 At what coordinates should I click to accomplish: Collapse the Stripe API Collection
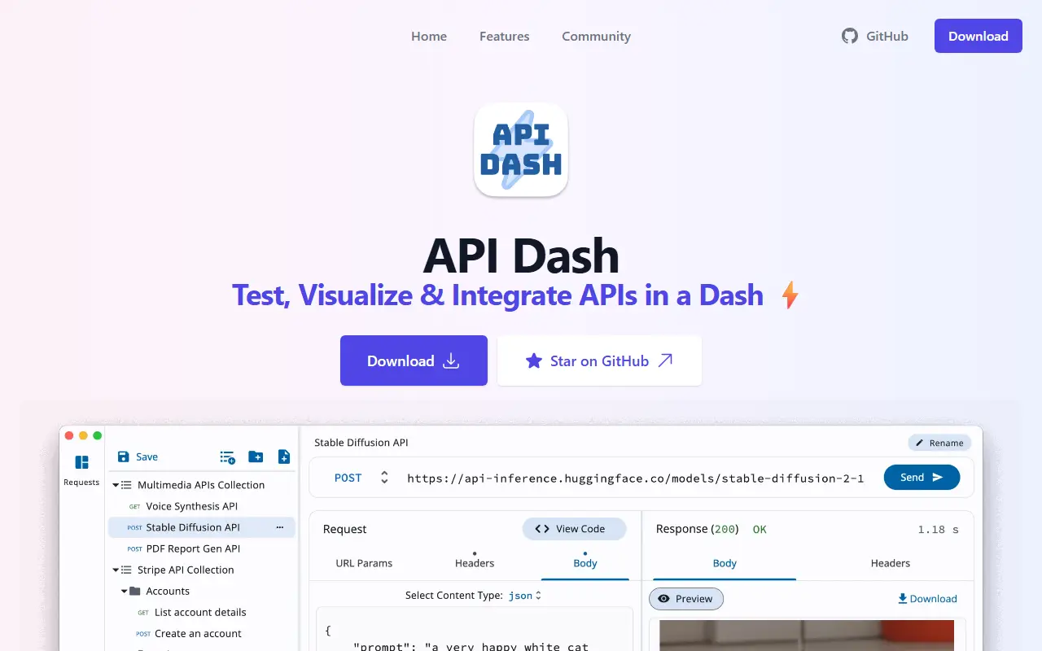116,570
